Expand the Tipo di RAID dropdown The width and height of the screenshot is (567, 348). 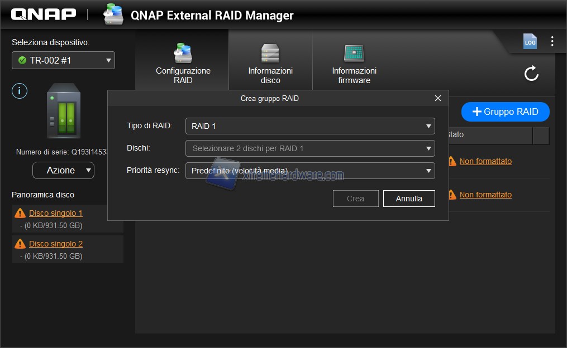tap(310, 126)
